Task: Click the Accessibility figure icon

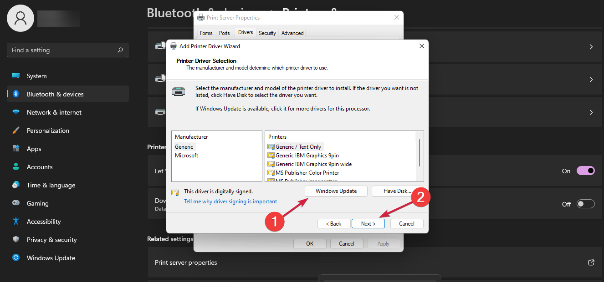Action: click(16, 222)
